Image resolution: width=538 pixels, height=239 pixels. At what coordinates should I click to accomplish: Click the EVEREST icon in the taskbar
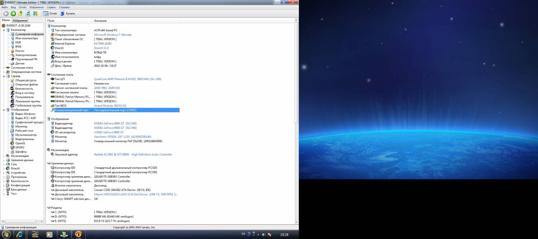(x=78, y=234)
